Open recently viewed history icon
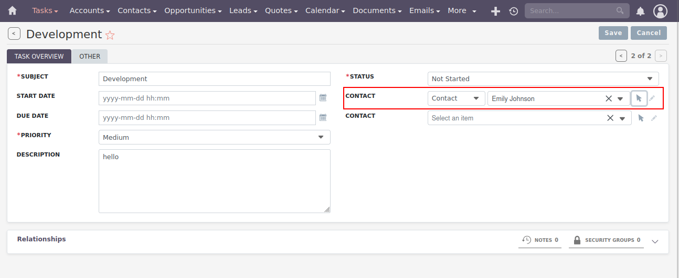Viewport: 679px width, 278px height. [514, 11]
